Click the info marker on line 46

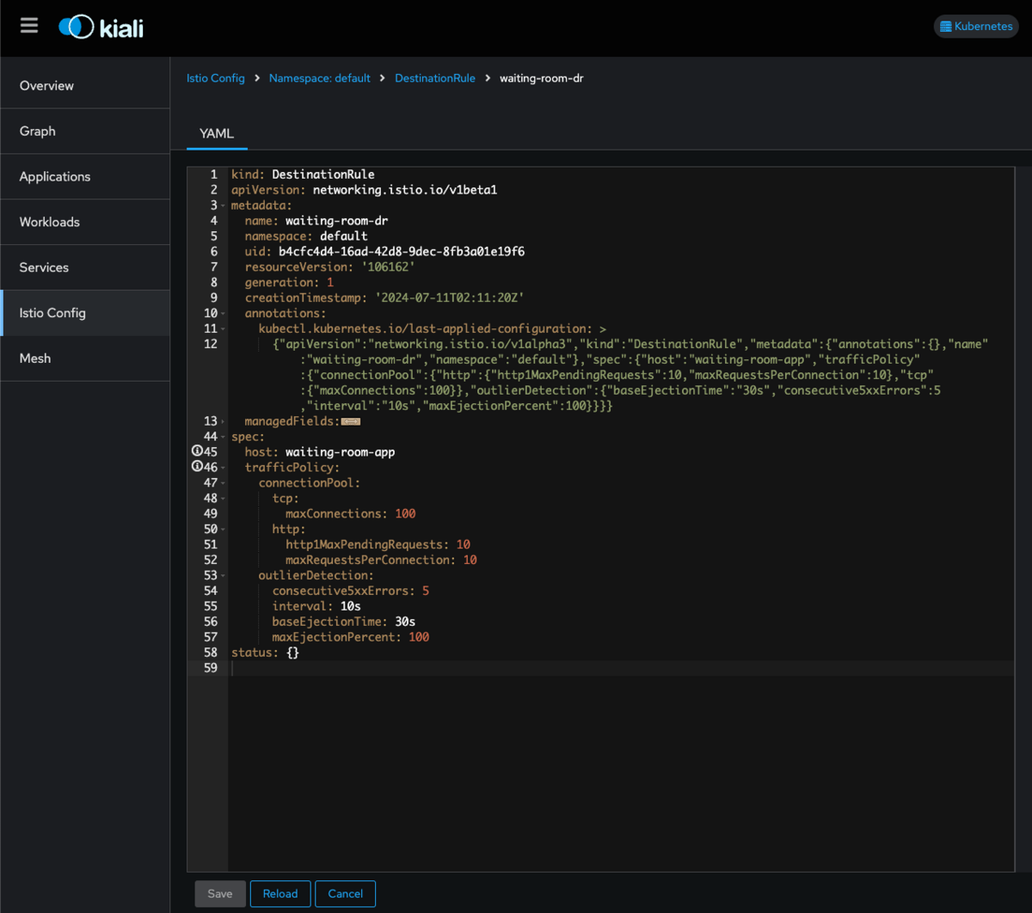click(x=197, y=467)
